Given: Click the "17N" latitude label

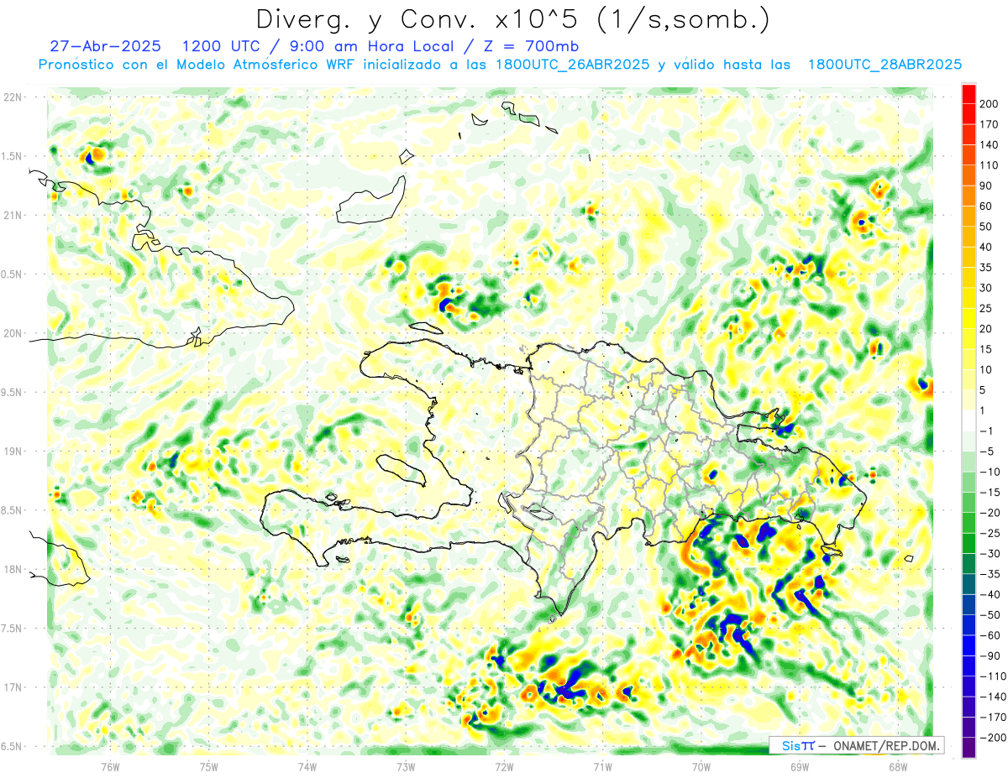Looking at the screenshot, I should pos(12,687).
